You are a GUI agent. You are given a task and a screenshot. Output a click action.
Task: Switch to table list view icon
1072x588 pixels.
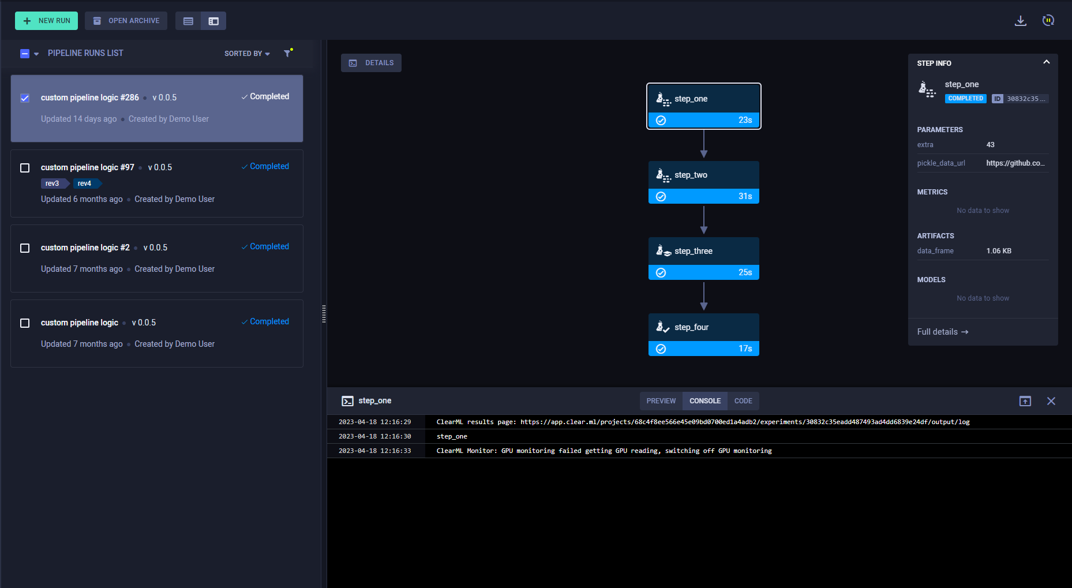pos(188,21)
